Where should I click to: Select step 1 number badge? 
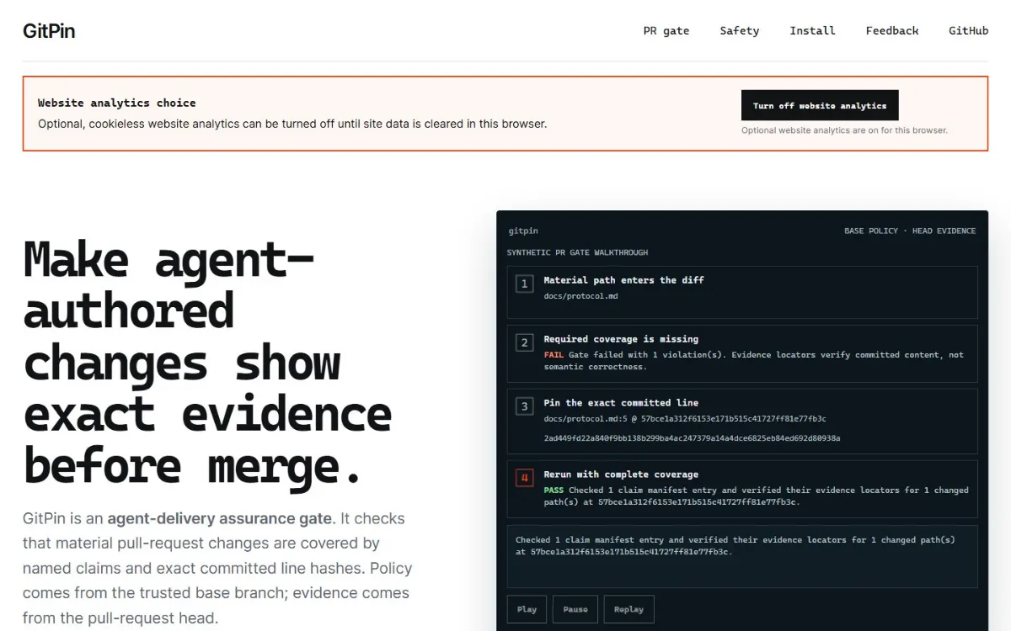pos(524,284)
